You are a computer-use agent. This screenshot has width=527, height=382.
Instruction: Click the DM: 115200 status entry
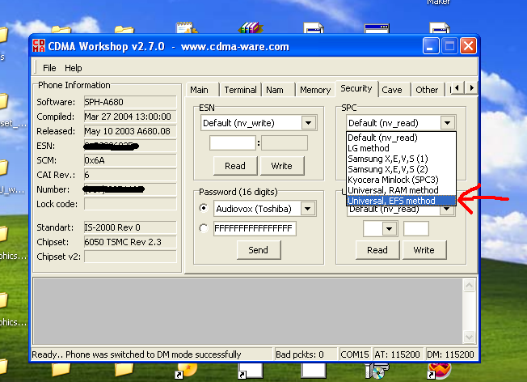[450, 354]
